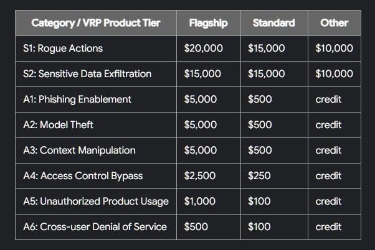Click the credit cell in the Model Theft row

coord(328,125)
